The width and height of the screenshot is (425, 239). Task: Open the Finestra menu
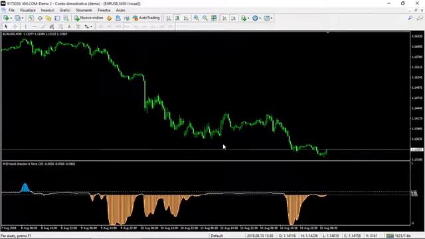coord(104,10)
